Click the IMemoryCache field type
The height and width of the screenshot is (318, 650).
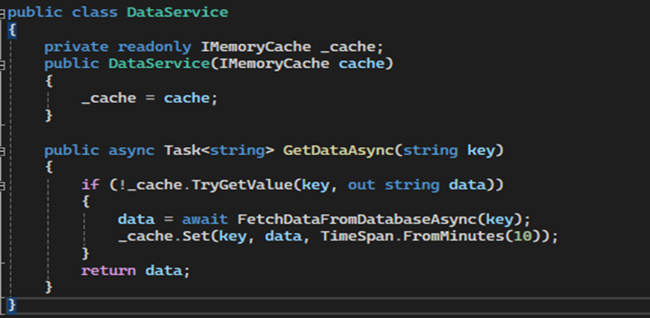(x=256, y=46)
